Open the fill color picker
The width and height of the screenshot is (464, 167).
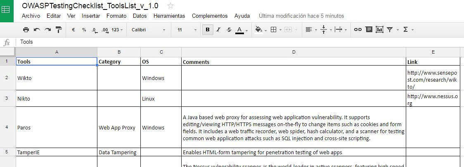coord(259,30)
